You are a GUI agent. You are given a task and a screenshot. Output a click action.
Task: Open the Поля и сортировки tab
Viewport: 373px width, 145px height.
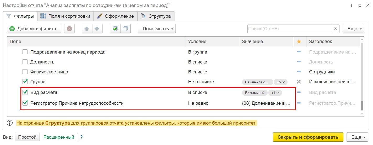pos(65,16)
